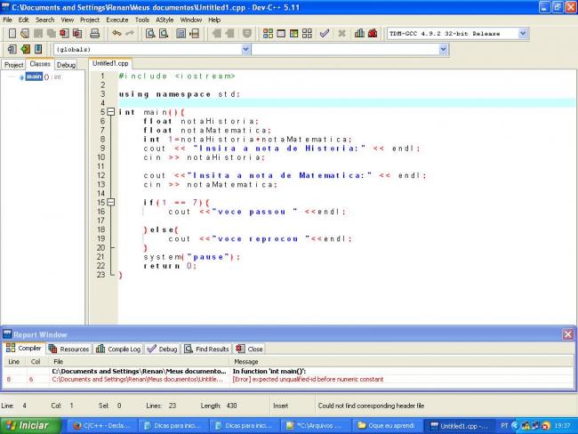Screen dimensions: 578x434
Task: Click the green arrow Toggle bookmark icon
Action: 25,49
